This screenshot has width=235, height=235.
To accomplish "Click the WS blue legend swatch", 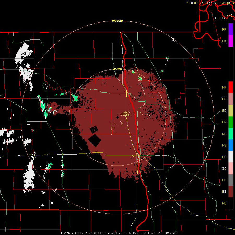I will (231, 145).
